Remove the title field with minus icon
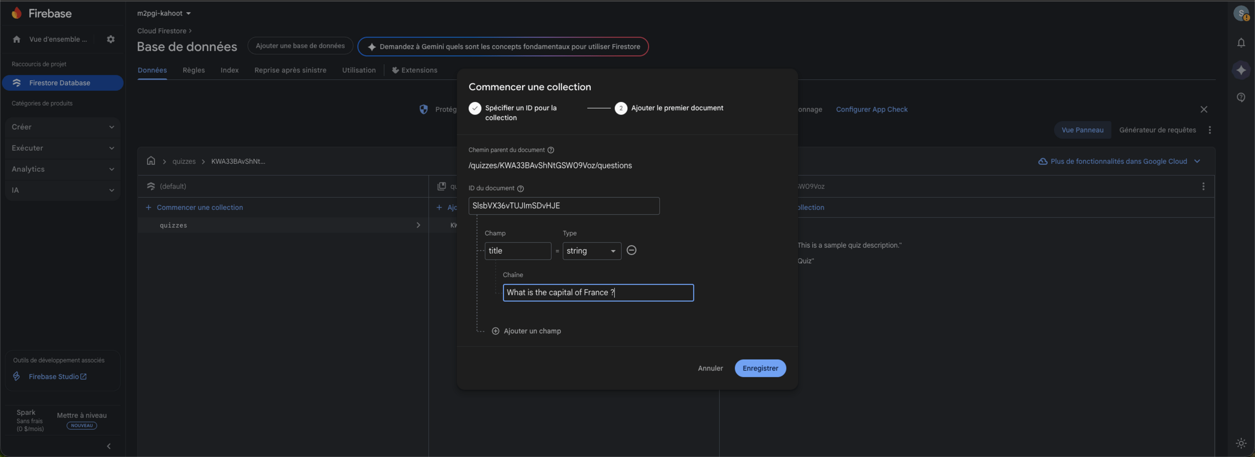This screenshot has width=1255, height=457. (x=632, y=250)
